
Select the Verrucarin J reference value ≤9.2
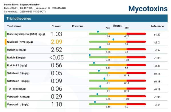[x=157, y=105]
